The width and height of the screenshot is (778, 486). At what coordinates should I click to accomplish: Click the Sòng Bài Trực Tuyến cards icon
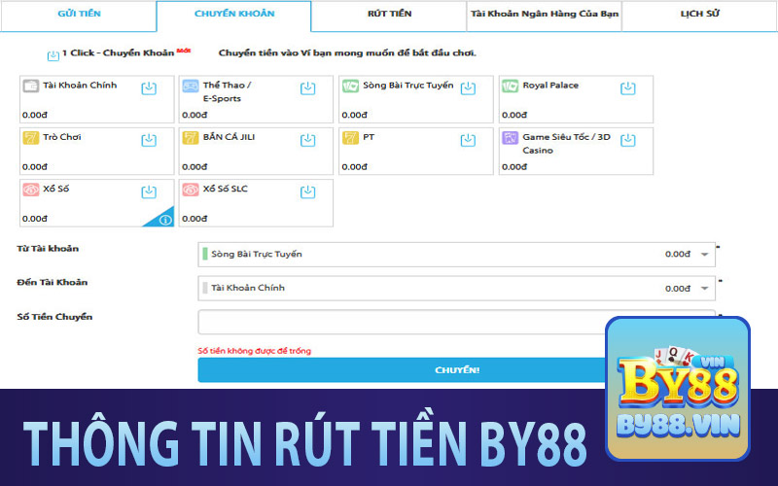tap(350, 86)
